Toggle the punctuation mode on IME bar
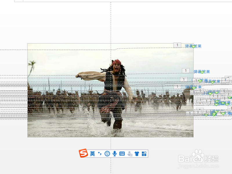This screenshot has height=174, width=232. click(100, 154)
